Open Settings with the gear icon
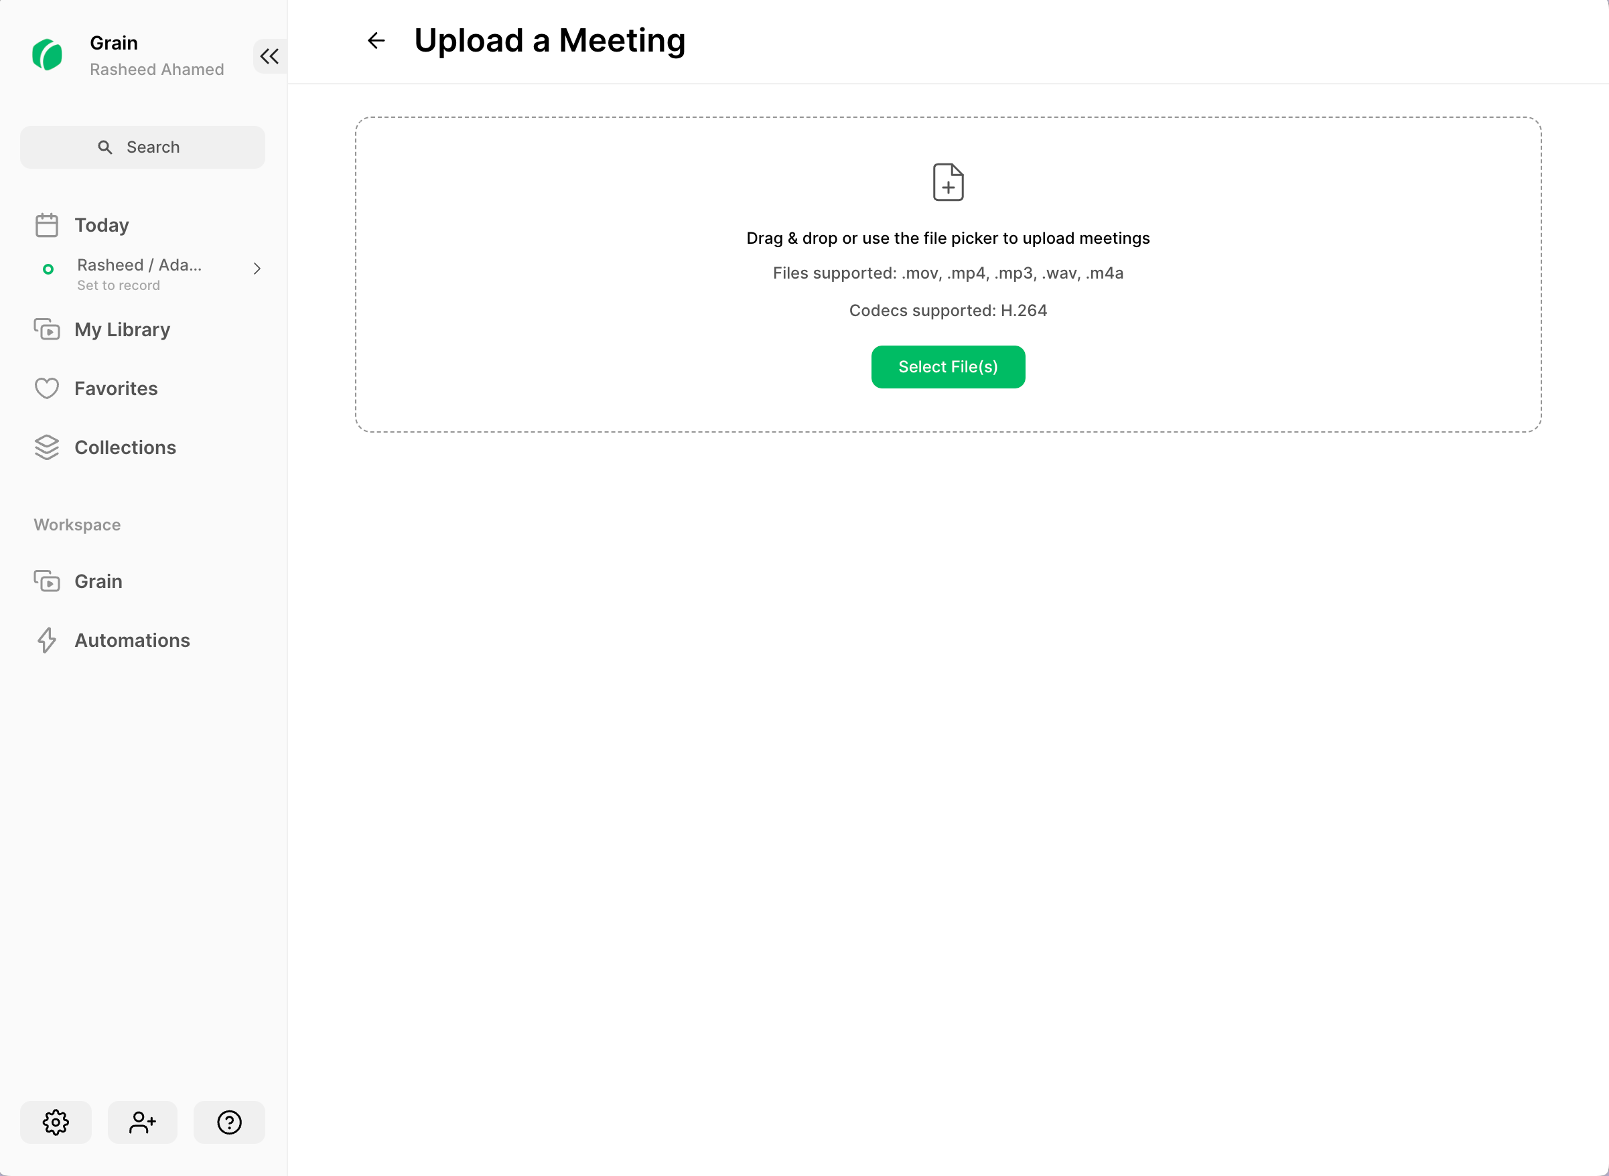The image size is (1609, 1176). click(x=56, y=1122)
